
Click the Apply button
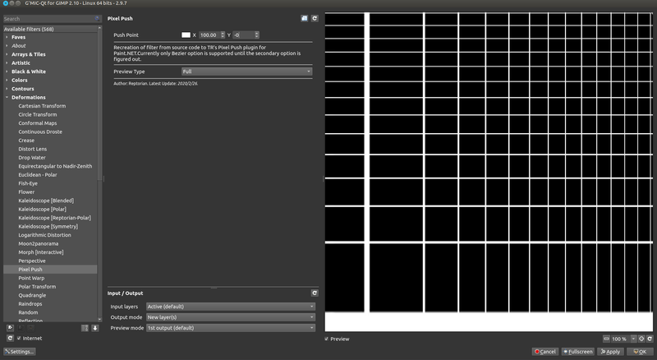pyautogui.click(x=610, y=352)
